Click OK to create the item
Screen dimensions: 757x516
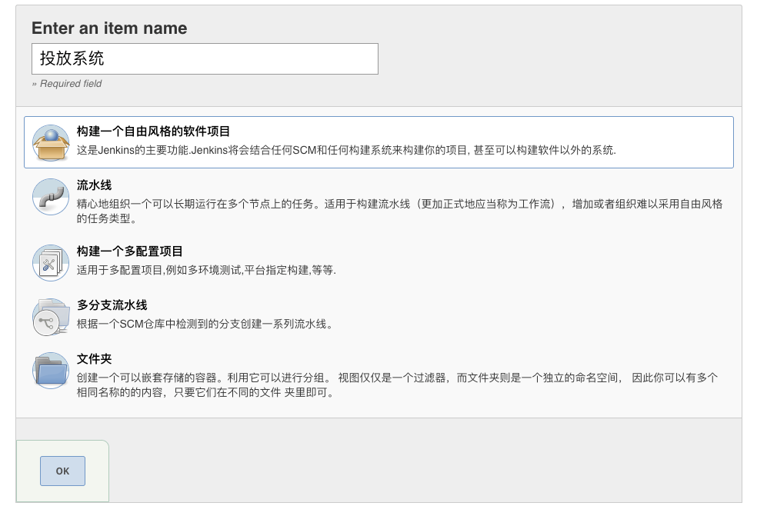(x=62, y=471)
